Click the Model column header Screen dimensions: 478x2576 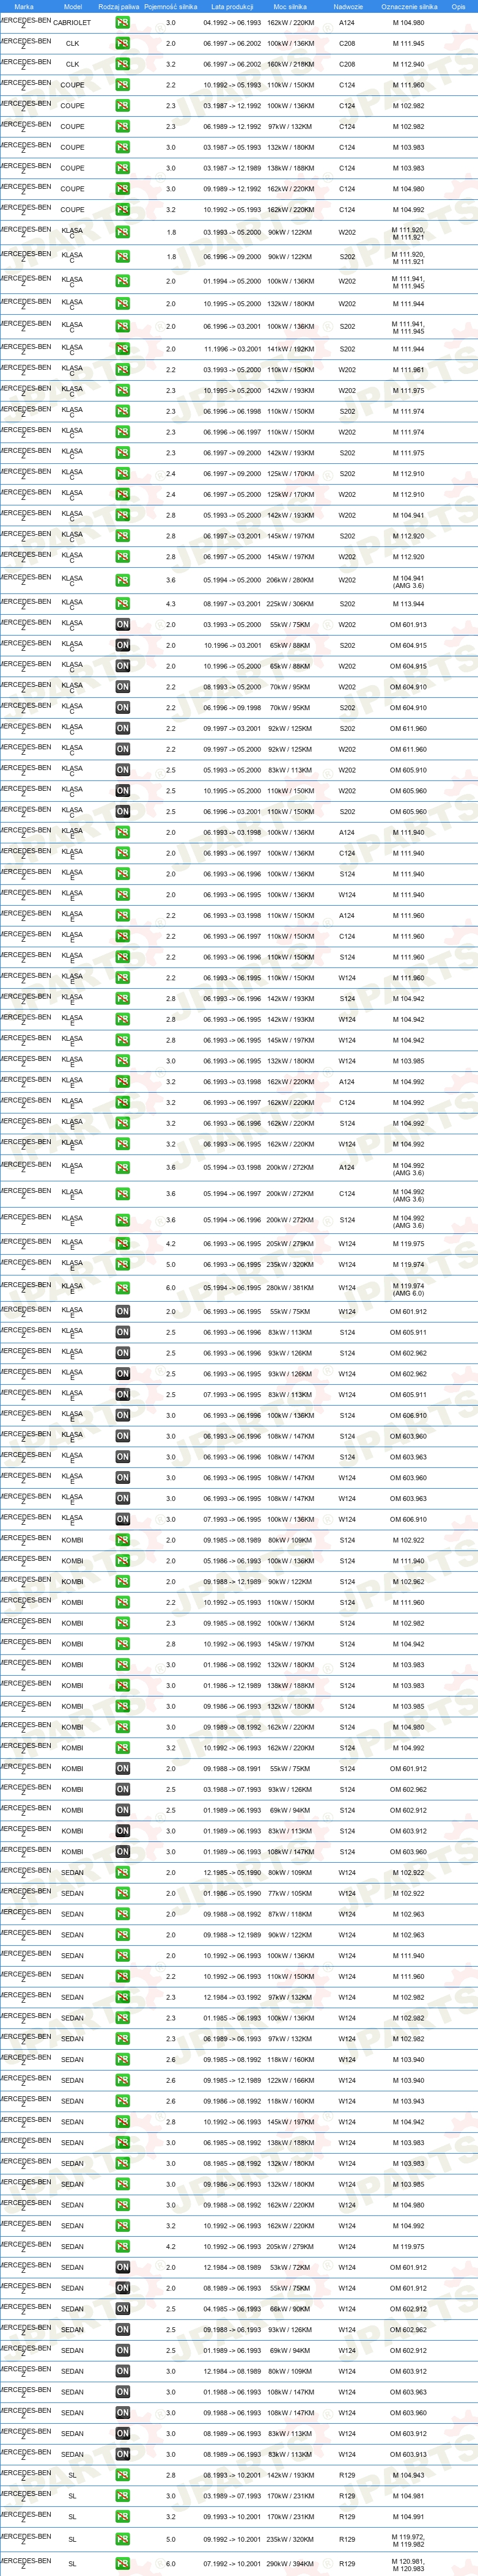[x=72, y=6]
